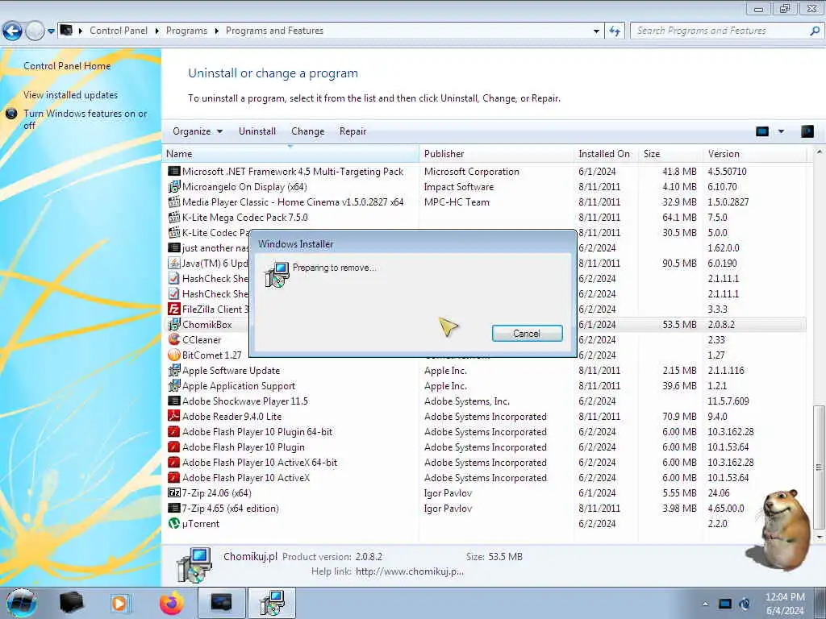Show hidden system tray icons

pos(705,604)
